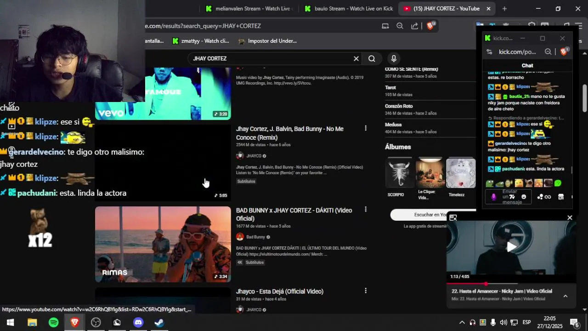Select the song Corazón Roto
Viewport: 588px width, 331px height.
tap(399, 106)
